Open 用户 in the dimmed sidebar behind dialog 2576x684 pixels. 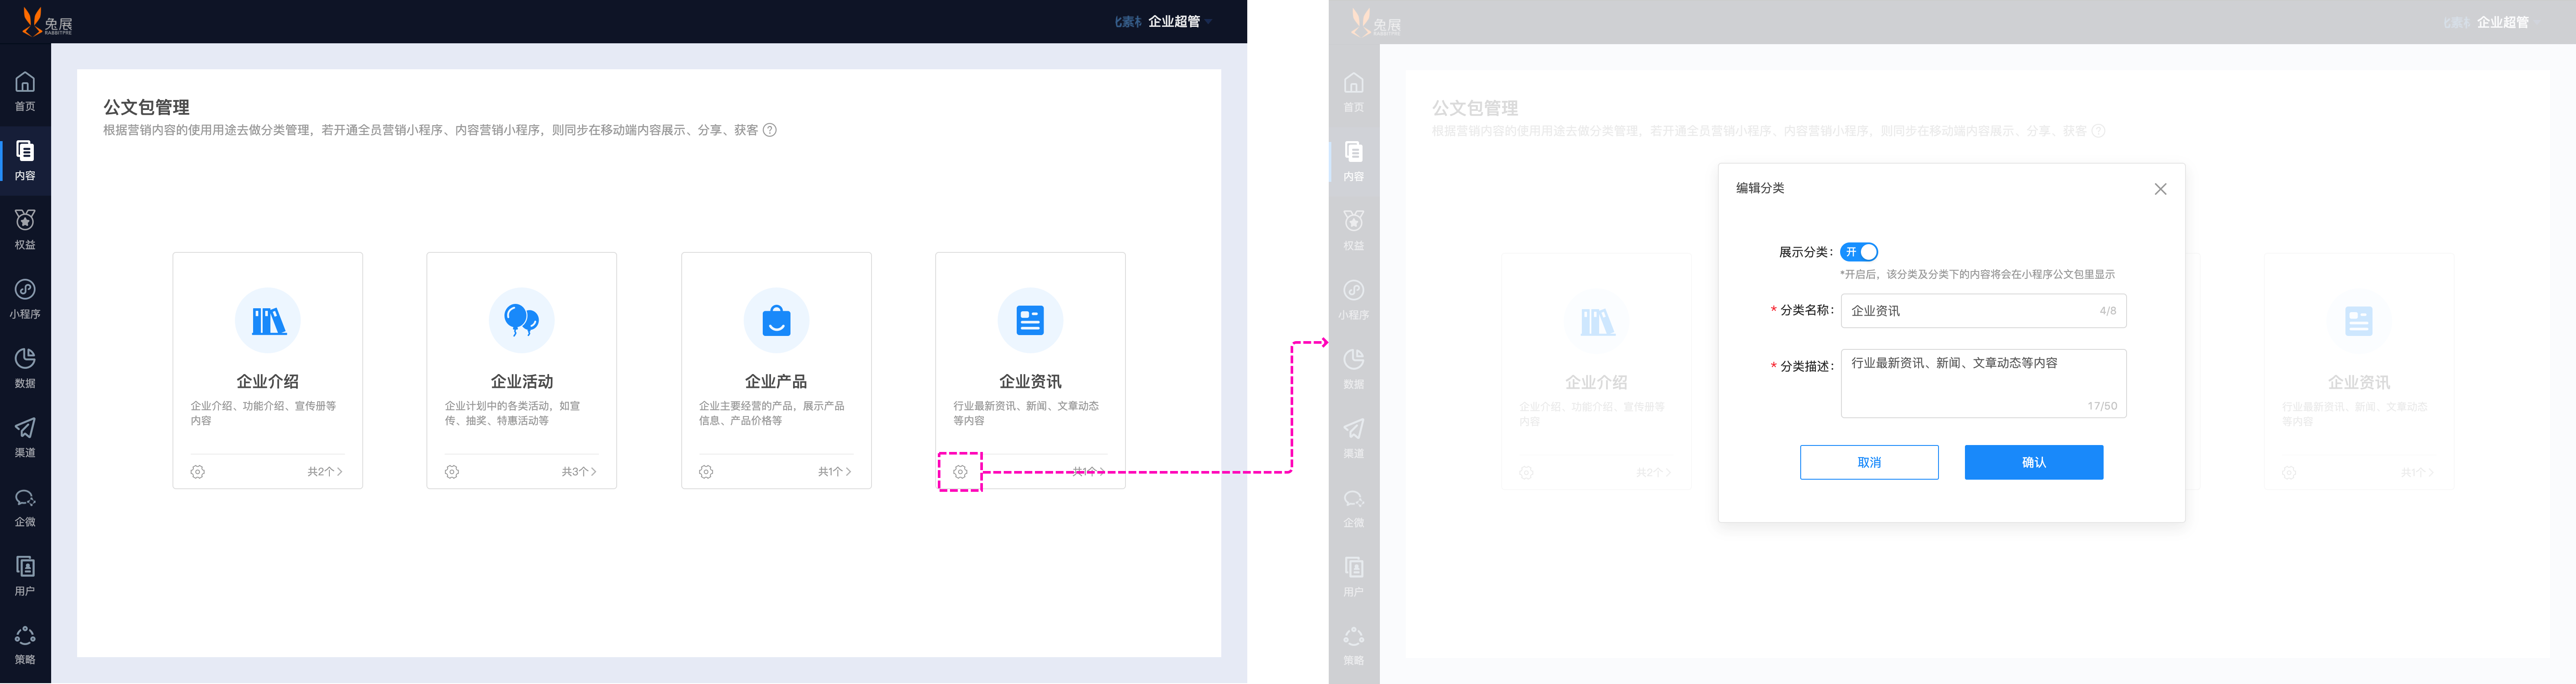point(1354,576)
